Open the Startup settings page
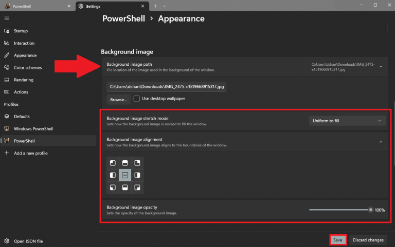The height and width of the screenshot is (247, 395). pyautogui.click(x=48, y=31)
